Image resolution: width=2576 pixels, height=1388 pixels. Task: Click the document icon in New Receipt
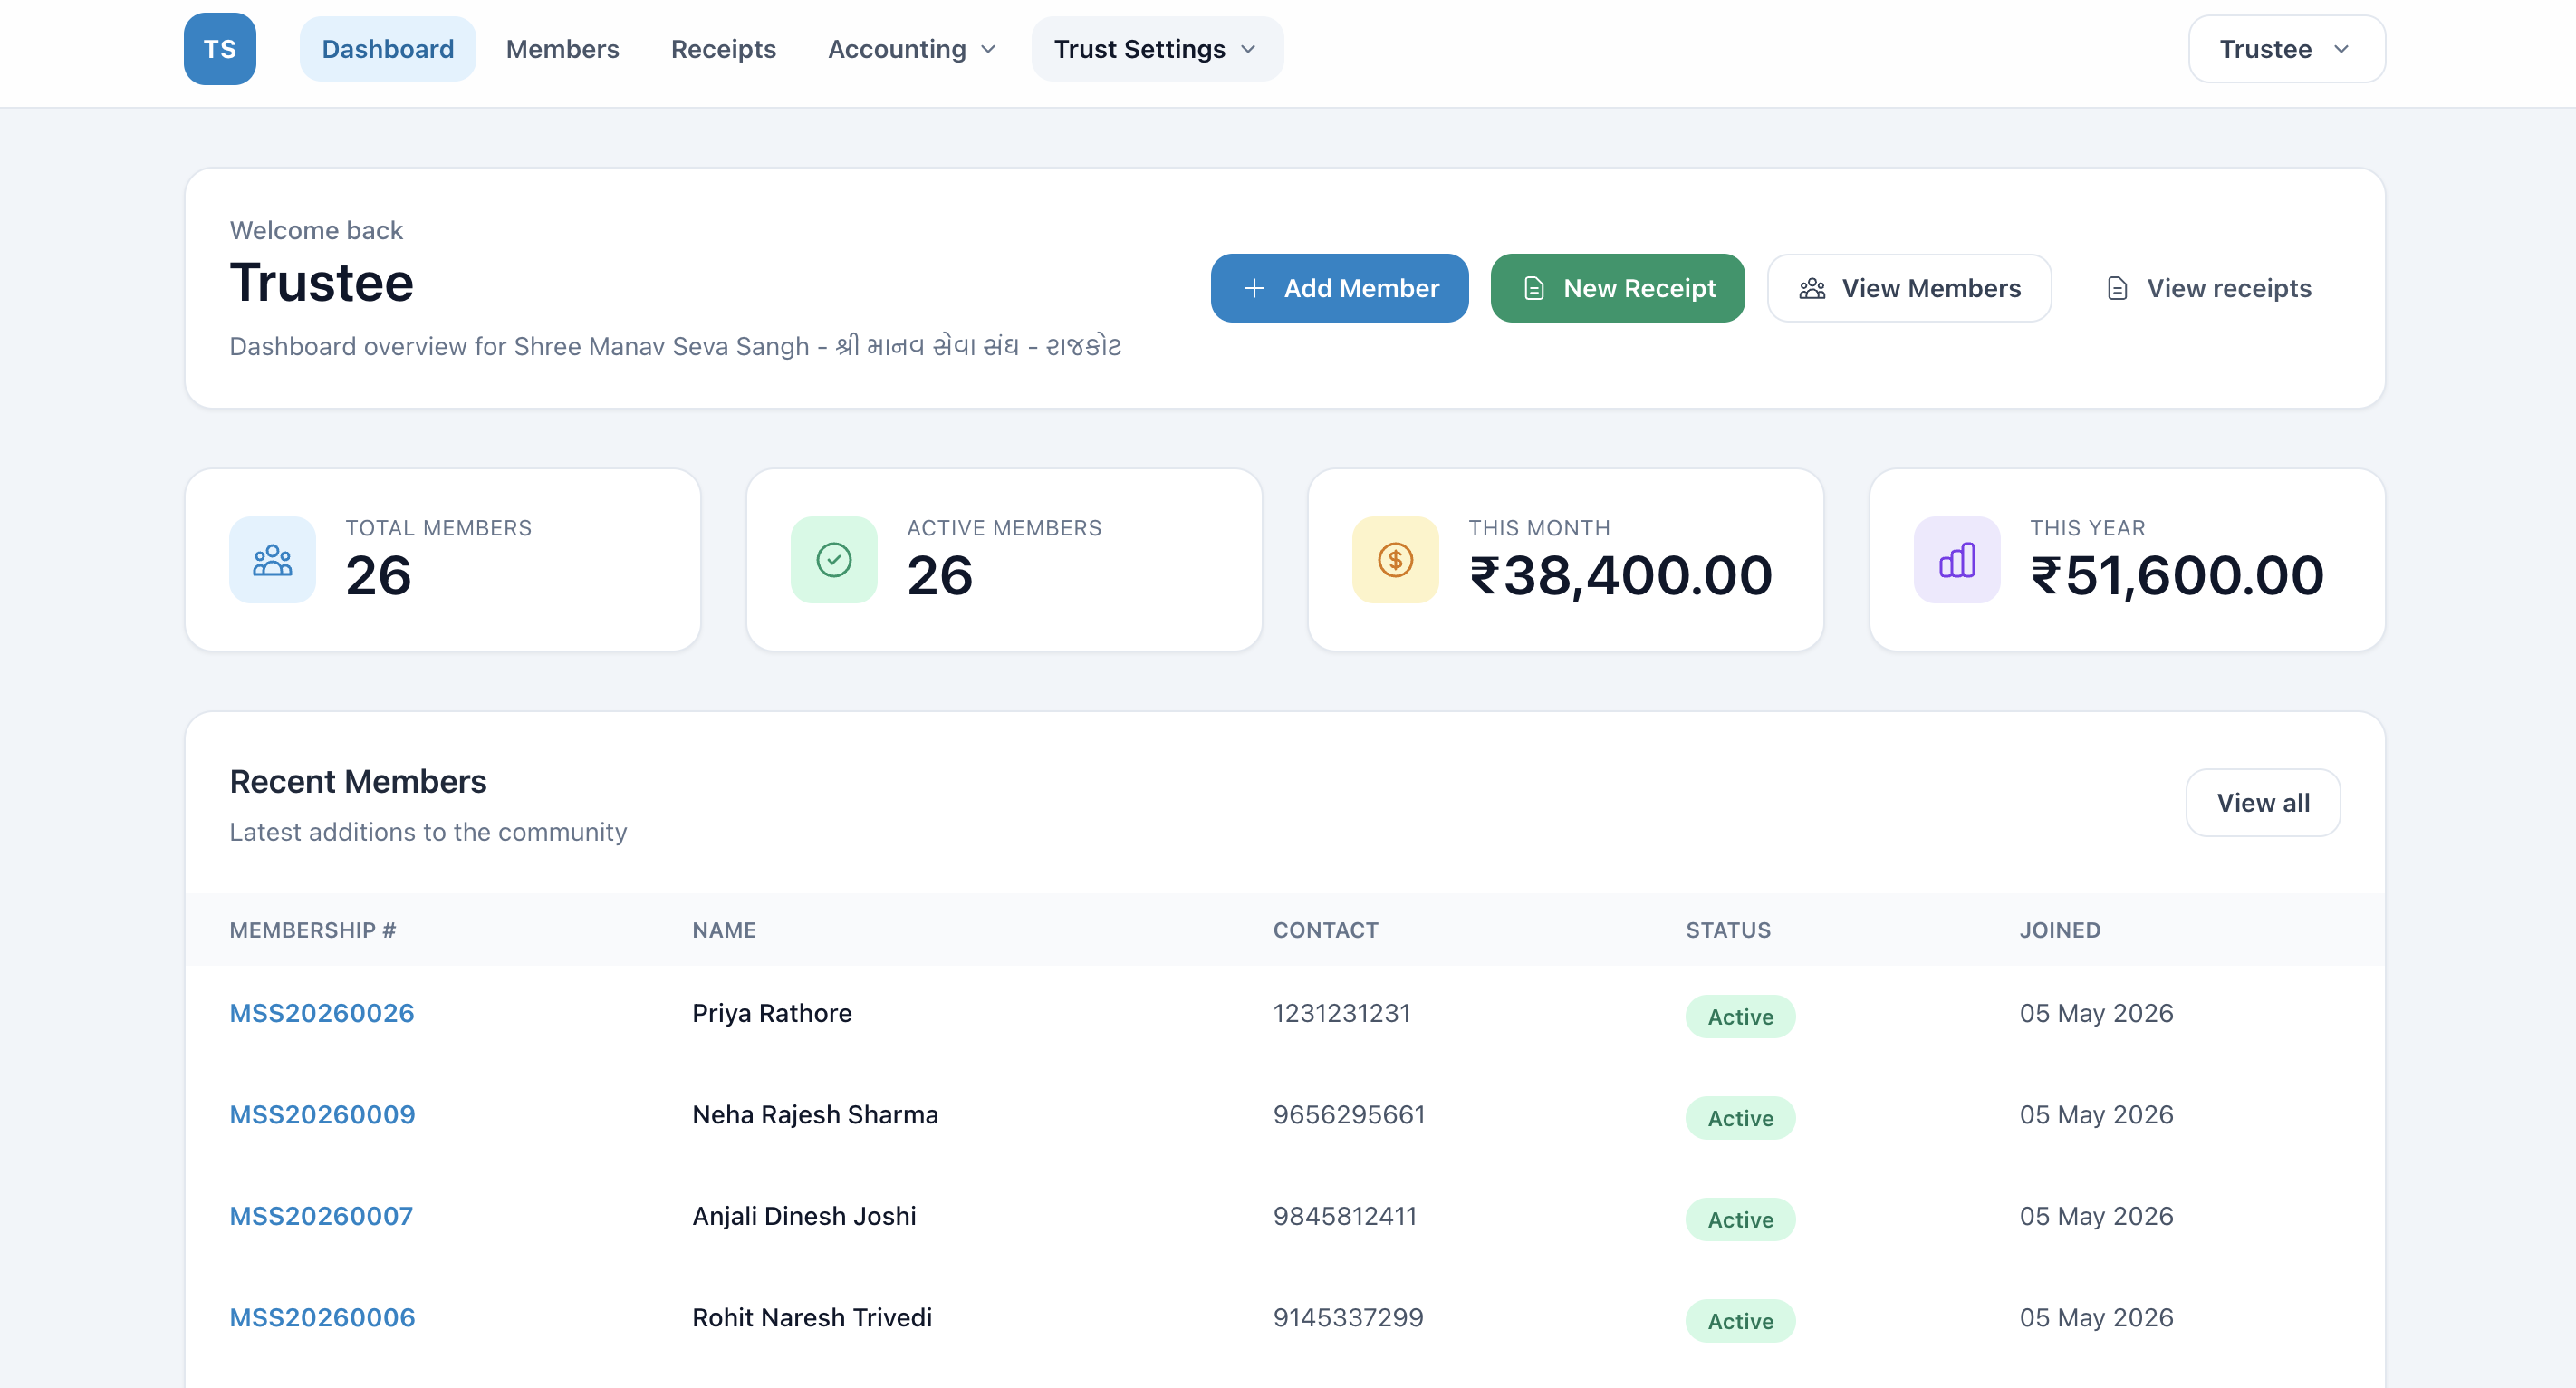tap(1534, 288)
